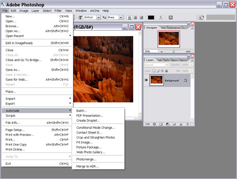Select the Background layer thumbnail
The width and height of the screenshot is (237, 179).
tap(156, 80)
